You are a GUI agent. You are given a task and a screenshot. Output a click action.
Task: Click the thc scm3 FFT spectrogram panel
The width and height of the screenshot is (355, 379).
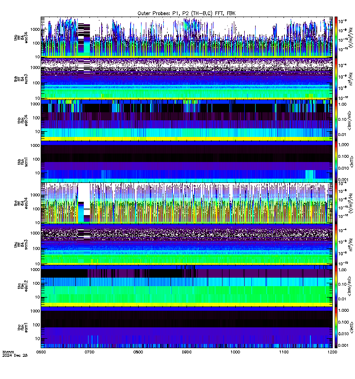(186, 244)
